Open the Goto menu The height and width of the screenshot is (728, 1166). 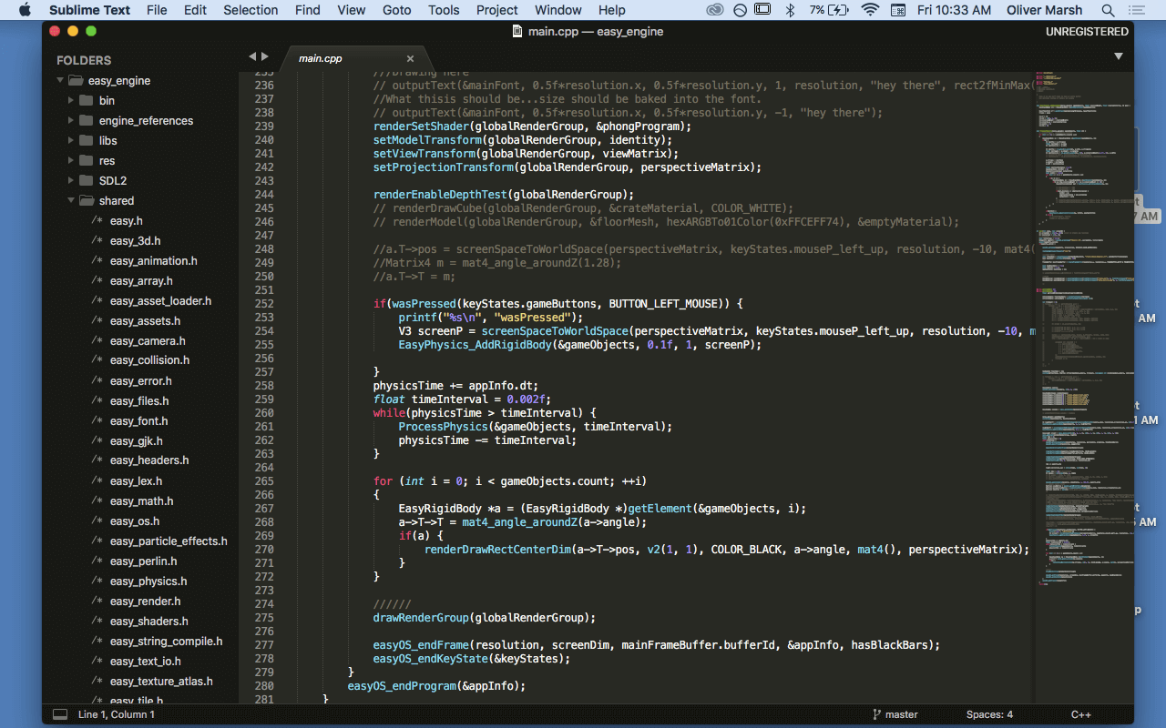click(x=396, y=10)
